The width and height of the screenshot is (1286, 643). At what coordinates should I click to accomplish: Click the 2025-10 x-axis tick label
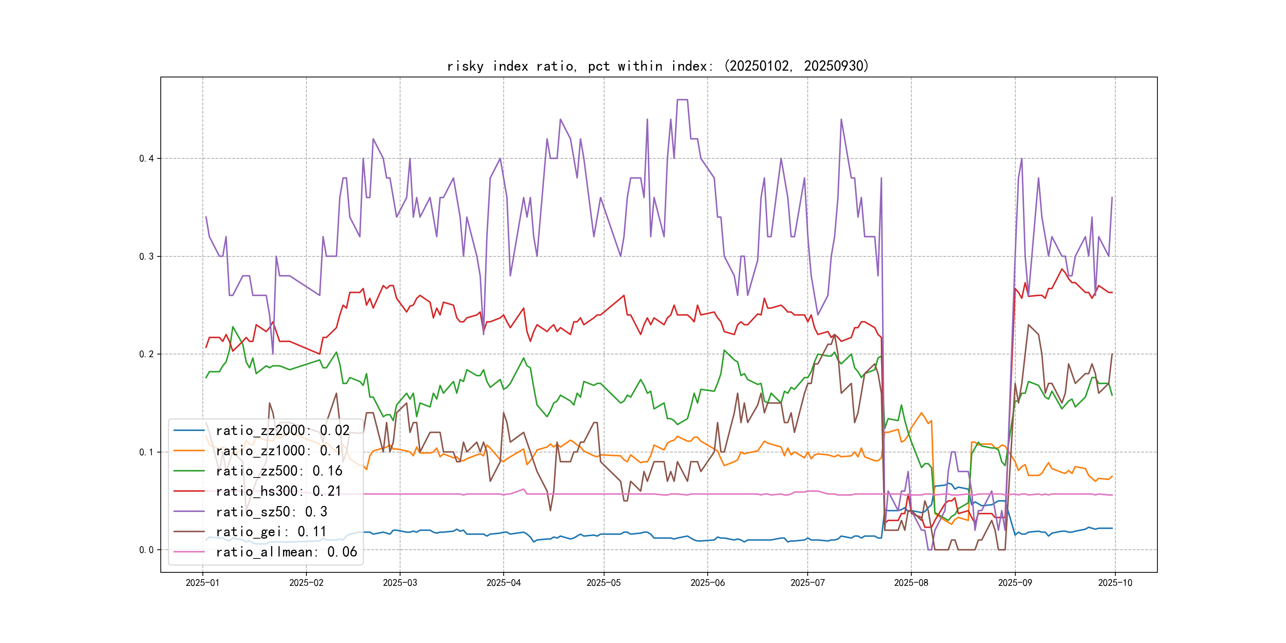(x=1115, y=583)
